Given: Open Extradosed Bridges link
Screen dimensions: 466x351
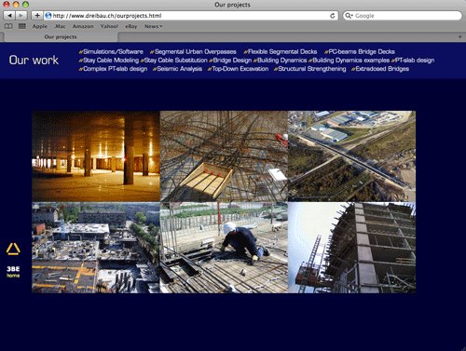Looking at the screenshot, I should 380,69.
